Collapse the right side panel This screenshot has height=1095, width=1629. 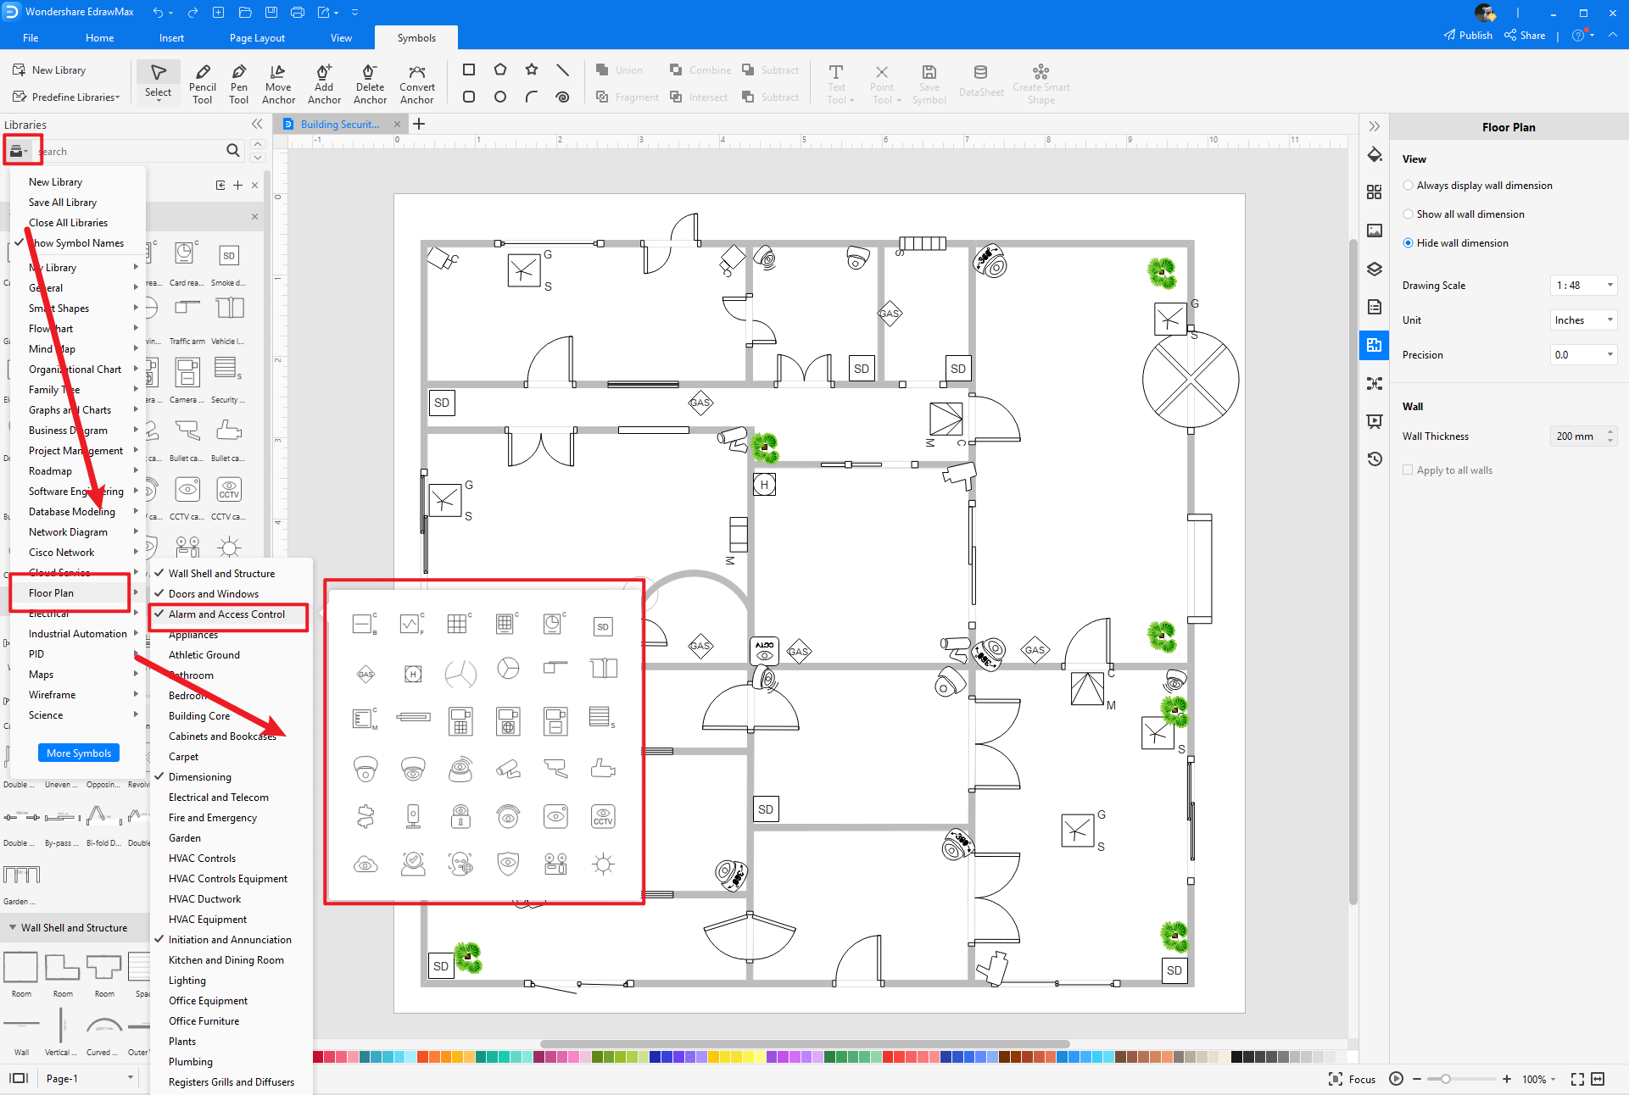pos(1374,126)
